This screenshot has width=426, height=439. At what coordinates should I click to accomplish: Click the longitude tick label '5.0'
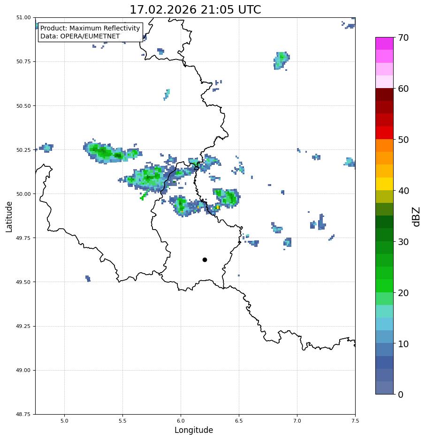pos(64,421)
